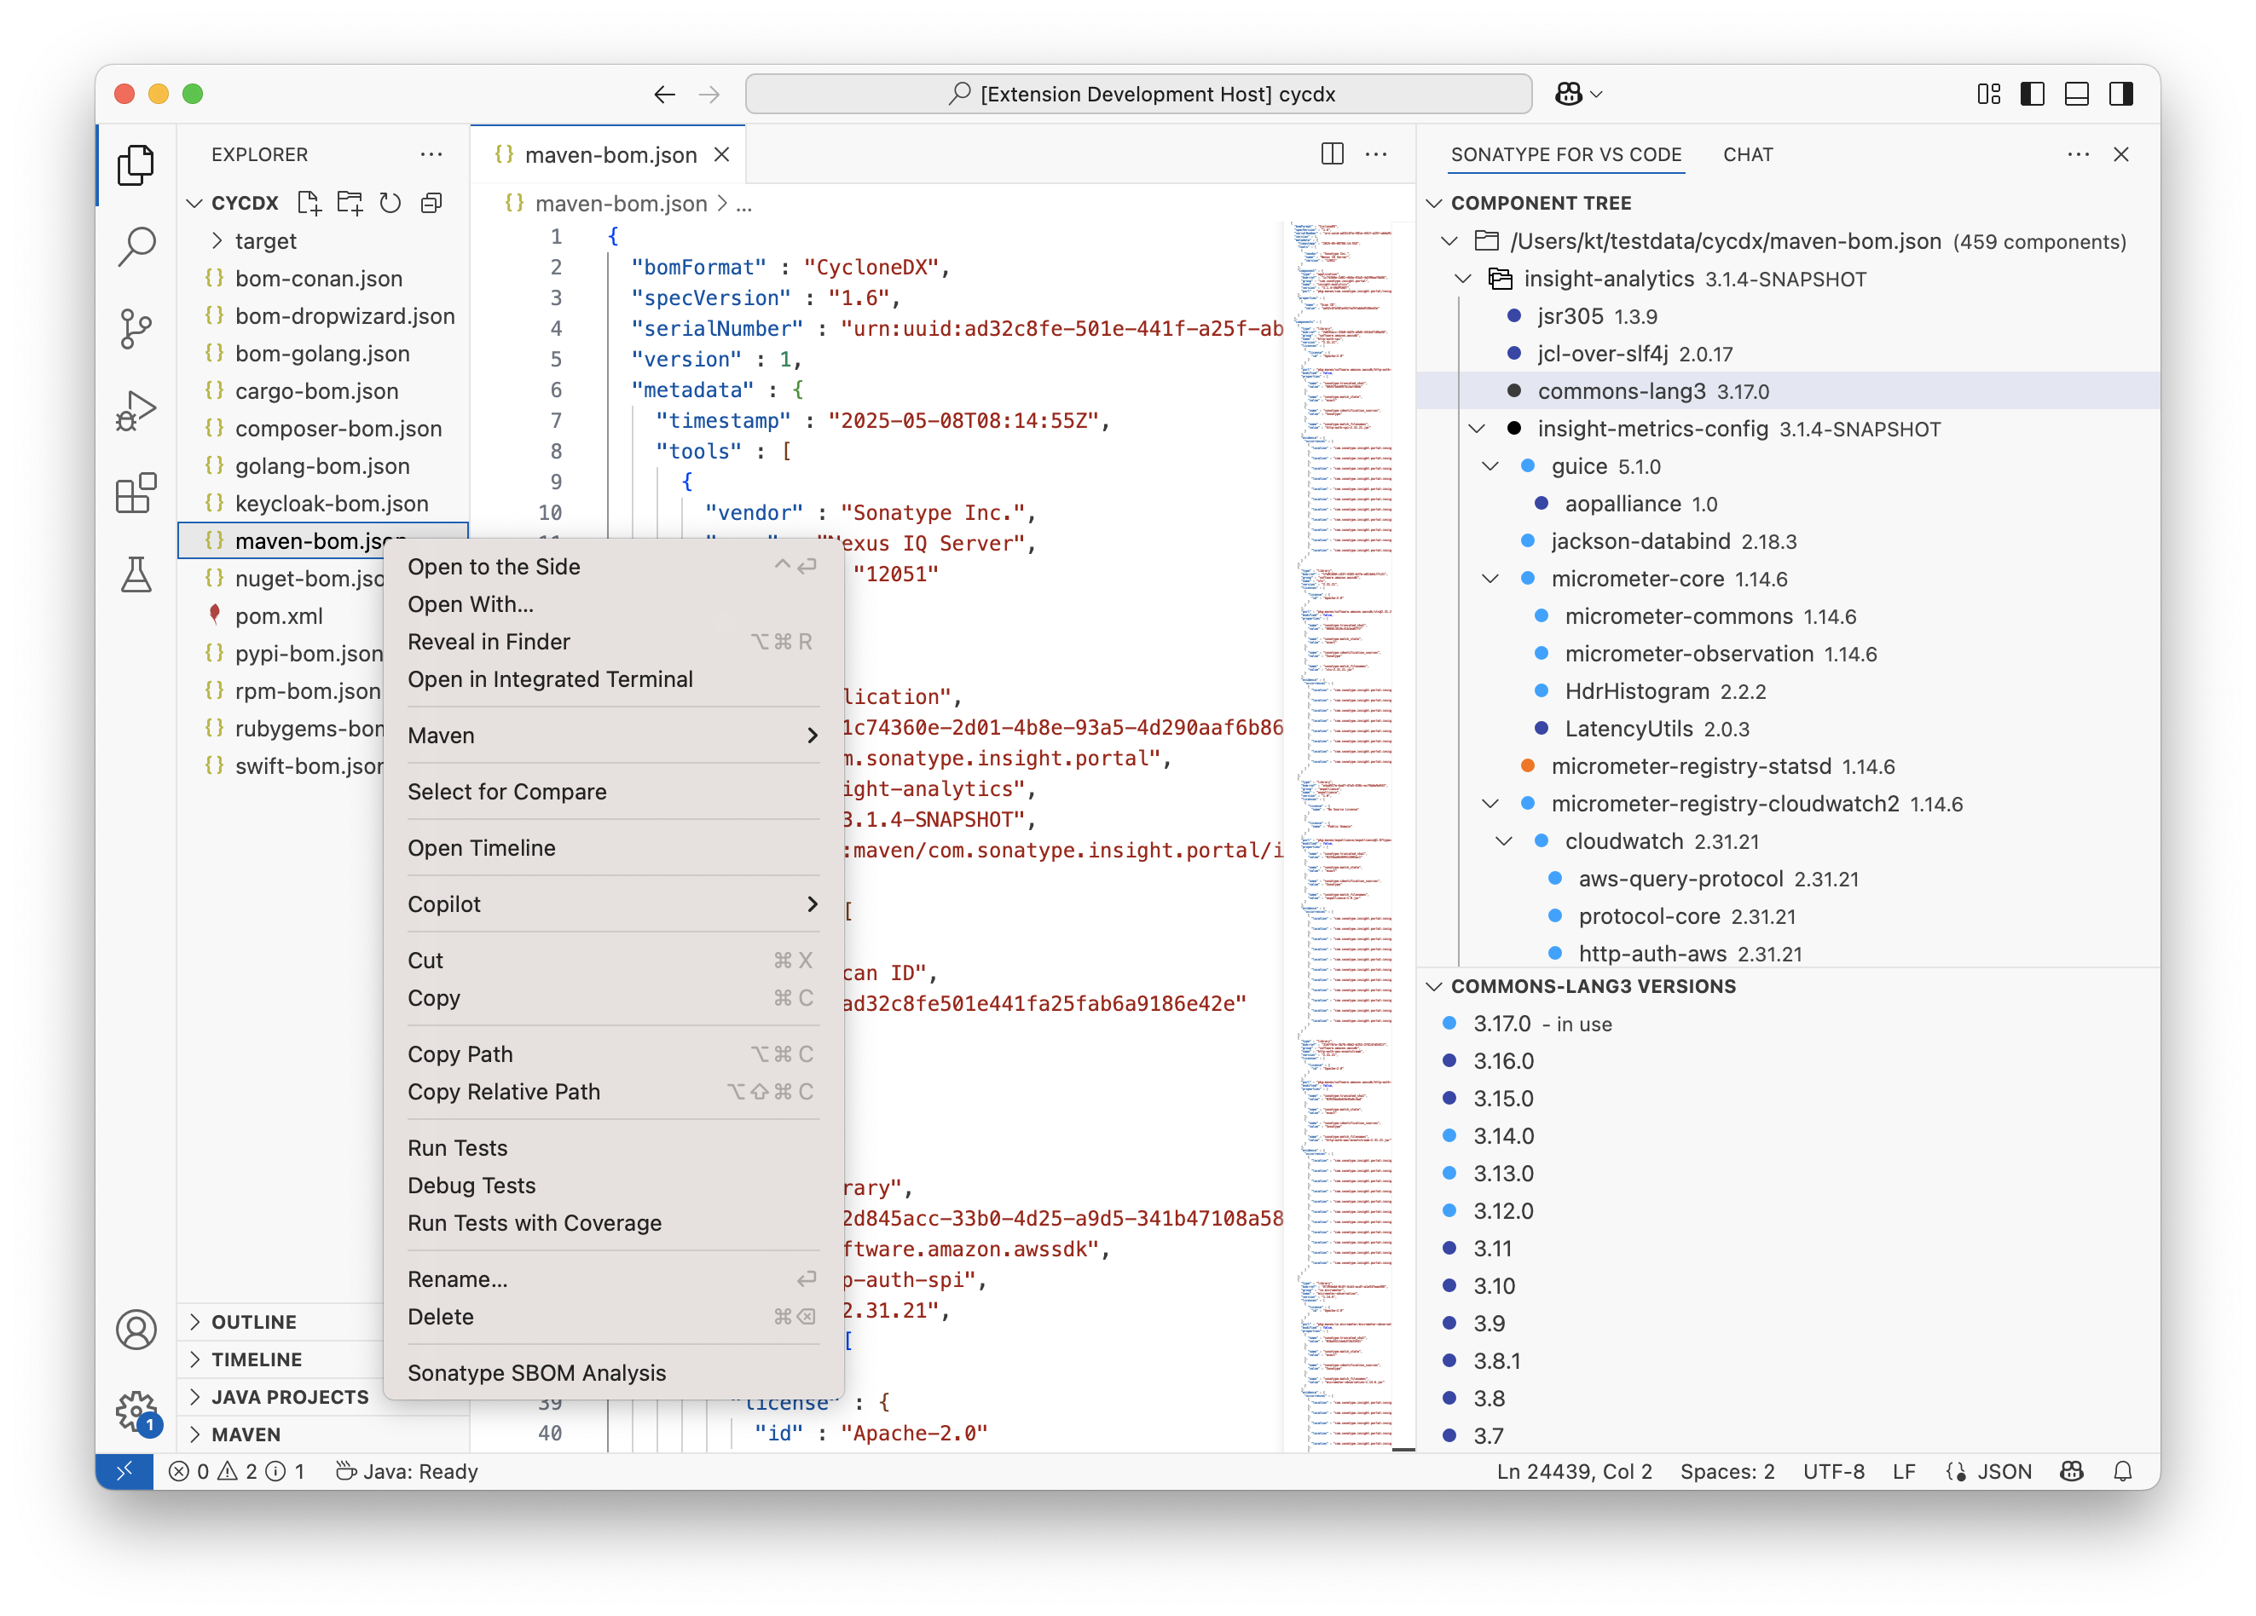Go back in navigation history
This screenshot has height=1616, width=2256.
(664, 95)
